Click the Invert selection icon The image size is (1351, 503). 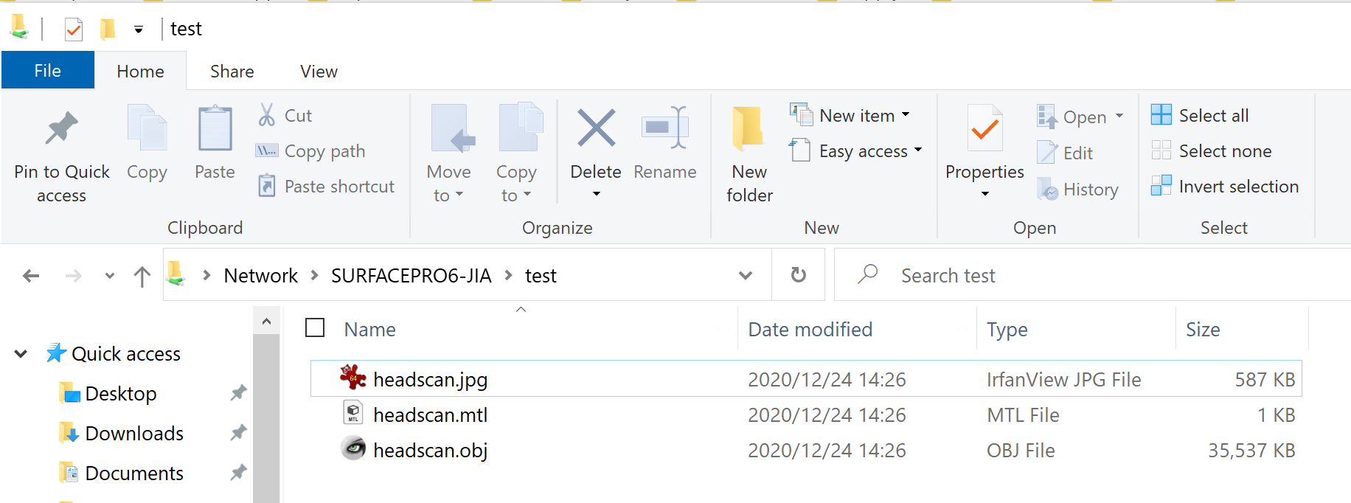click(x=1161, y=185)
